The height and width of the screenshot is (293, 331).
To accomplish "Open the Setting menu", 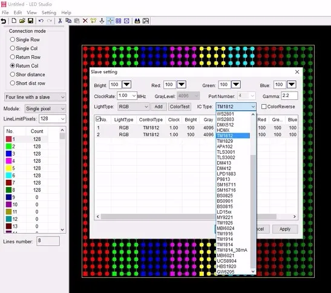I will [49, 13].
